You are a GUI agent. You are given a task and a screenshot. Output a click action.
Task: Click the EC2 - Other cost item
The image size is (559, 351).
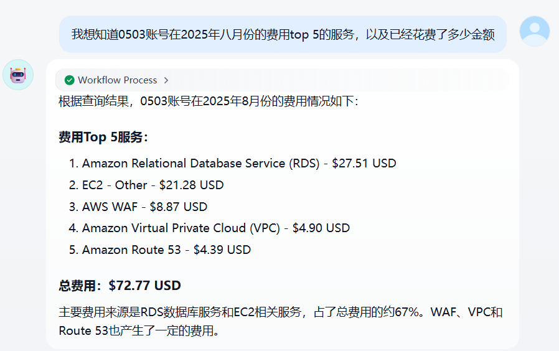pos(146,185)
